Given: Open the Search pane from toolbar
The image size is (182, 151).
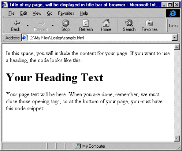Looking at the screenshot, I should tap(129, 26).
